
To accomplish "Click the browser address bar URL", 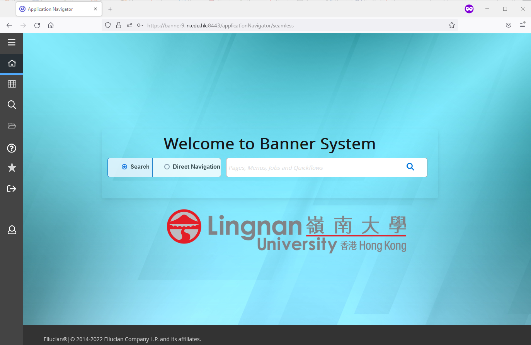I will [x=220, y=25].
